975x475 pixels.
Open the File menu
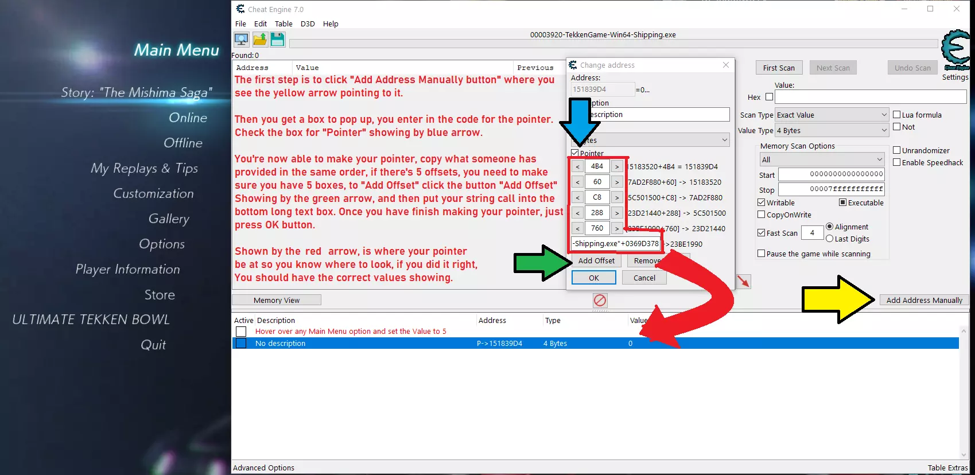point(240,24)
